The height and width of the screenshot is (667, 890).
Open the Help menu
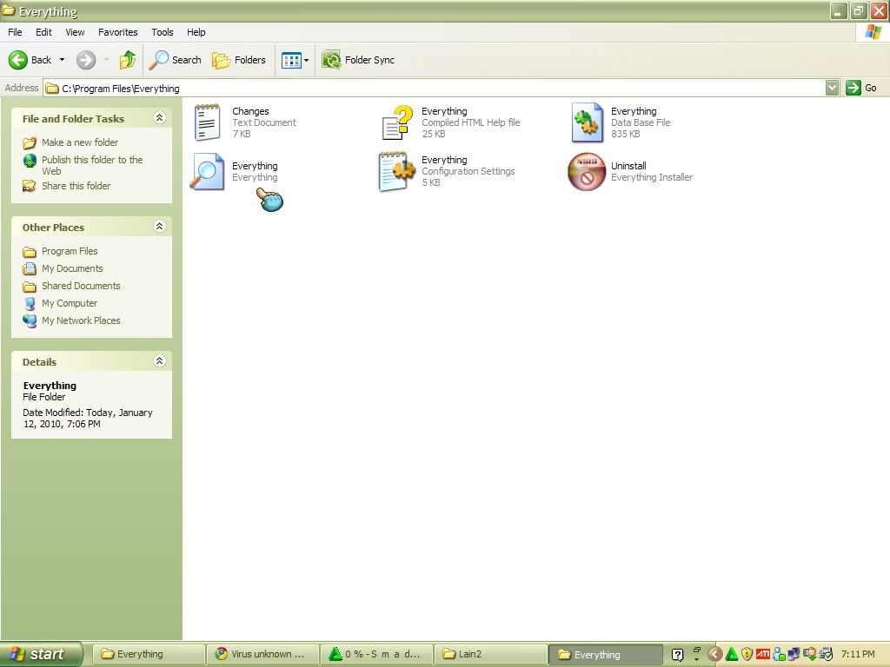[x=196, y=32]
